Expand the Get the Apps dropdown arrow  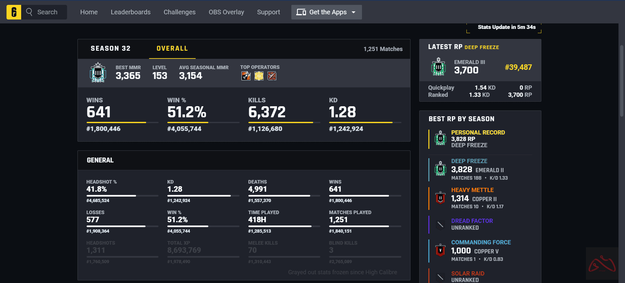(354, 12)
